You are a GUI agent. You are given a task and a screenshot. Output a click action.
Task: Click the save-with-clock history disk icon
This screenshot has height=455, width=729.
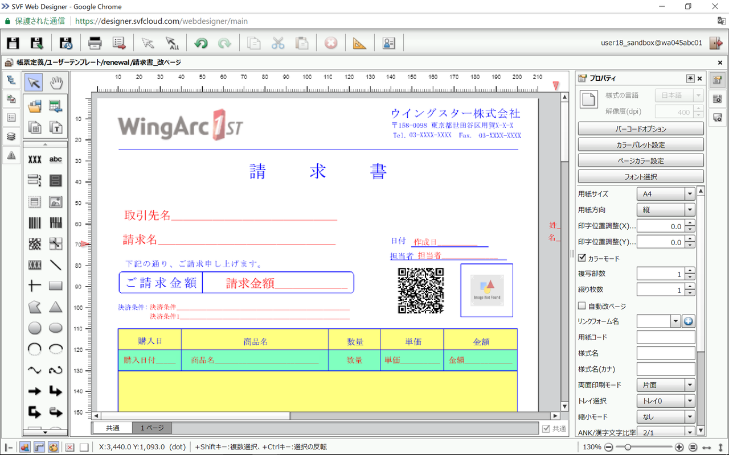click(x=66, y=43)
